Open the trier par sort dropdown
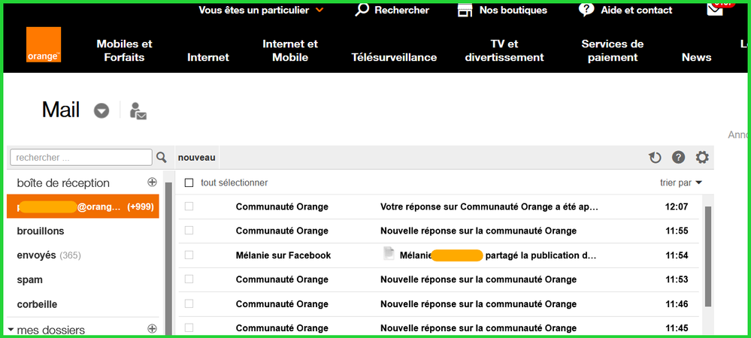 click(680, 183)
